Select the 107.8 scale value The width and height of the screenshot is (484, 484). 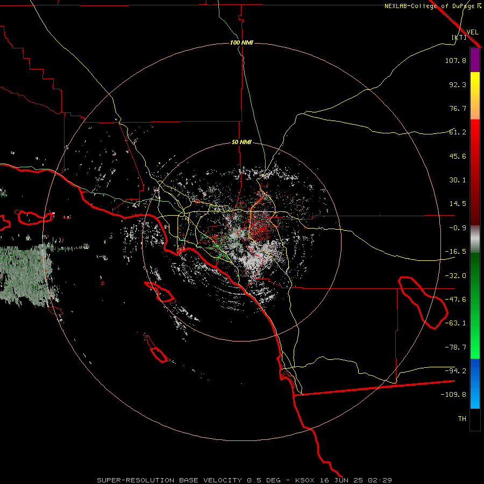coord(455,60)
